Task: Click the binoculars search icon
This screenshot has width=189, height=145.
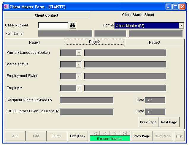Action: (x=73, y=26)
